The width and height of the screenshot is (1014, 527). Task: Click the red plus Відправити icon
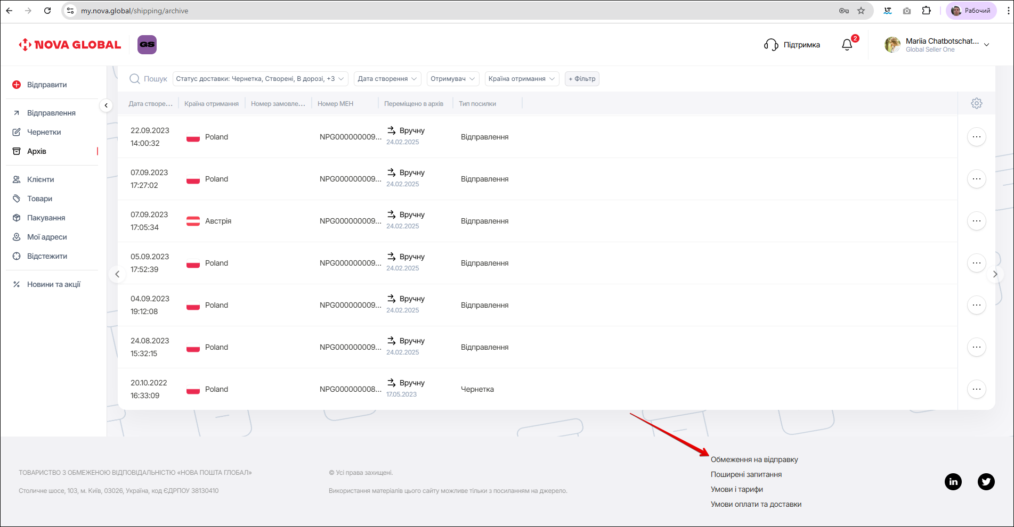click(17, 85)
